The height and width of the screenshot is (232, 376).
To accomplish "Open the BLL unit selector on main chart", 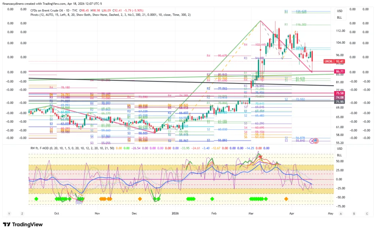I will 339,17.
